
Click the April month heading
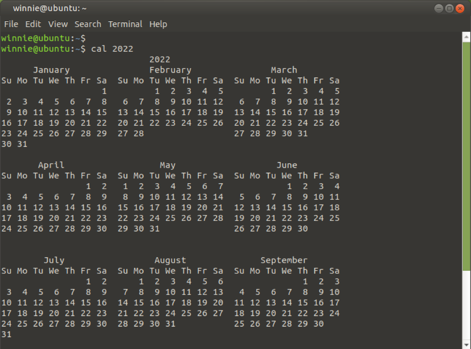51,165
